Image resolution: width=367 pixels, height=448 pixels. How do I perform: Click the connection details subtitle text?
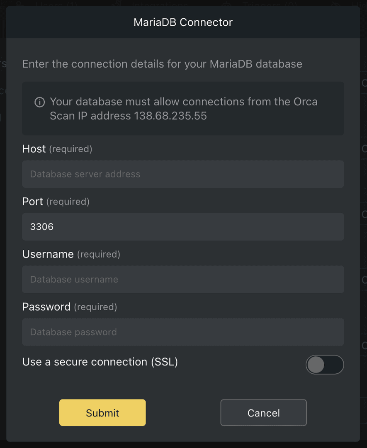(162, 63)
